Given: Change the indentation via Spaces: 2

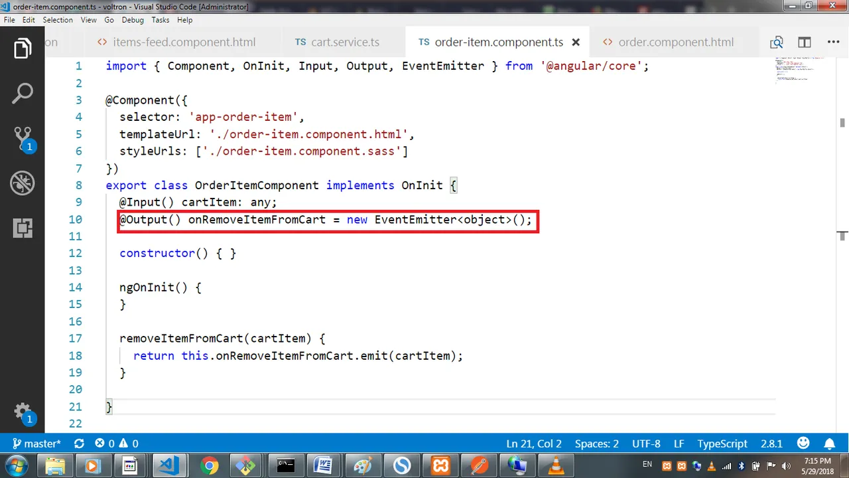Looking at the screenshot, I should (597, 443).
